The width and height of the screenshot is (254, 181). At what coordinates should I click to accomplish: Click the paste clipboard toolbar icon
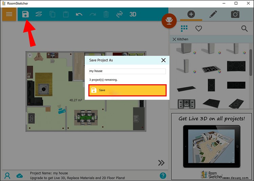[66, 14]
